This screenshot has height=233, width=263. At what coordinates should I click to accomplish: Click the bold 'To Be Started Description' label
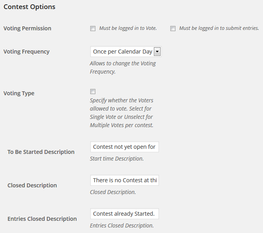tap(41, 152)
